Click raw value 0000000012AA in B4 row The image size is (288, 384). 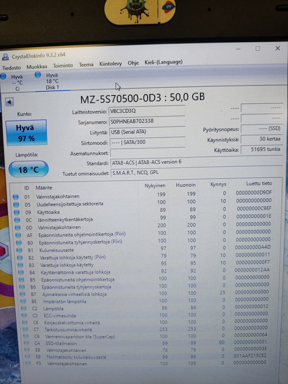252,270
